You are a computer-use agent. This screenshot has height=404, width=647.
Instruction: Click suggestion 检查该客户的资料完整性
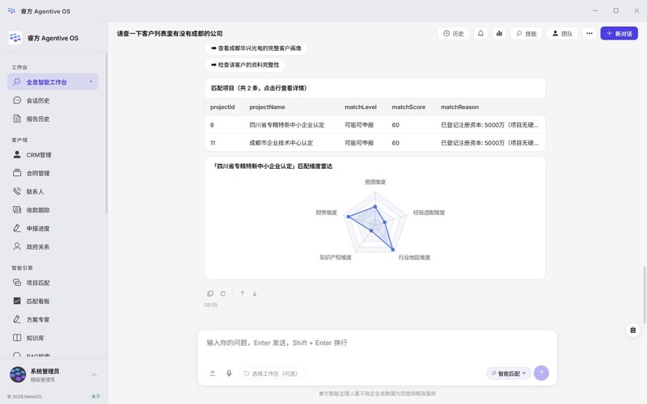click(x=245, y=65)
